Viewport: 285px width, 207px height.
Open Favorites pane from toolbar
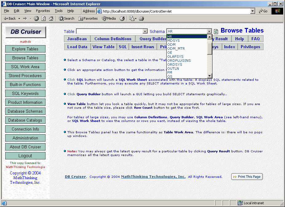click(x=88, y=18)
